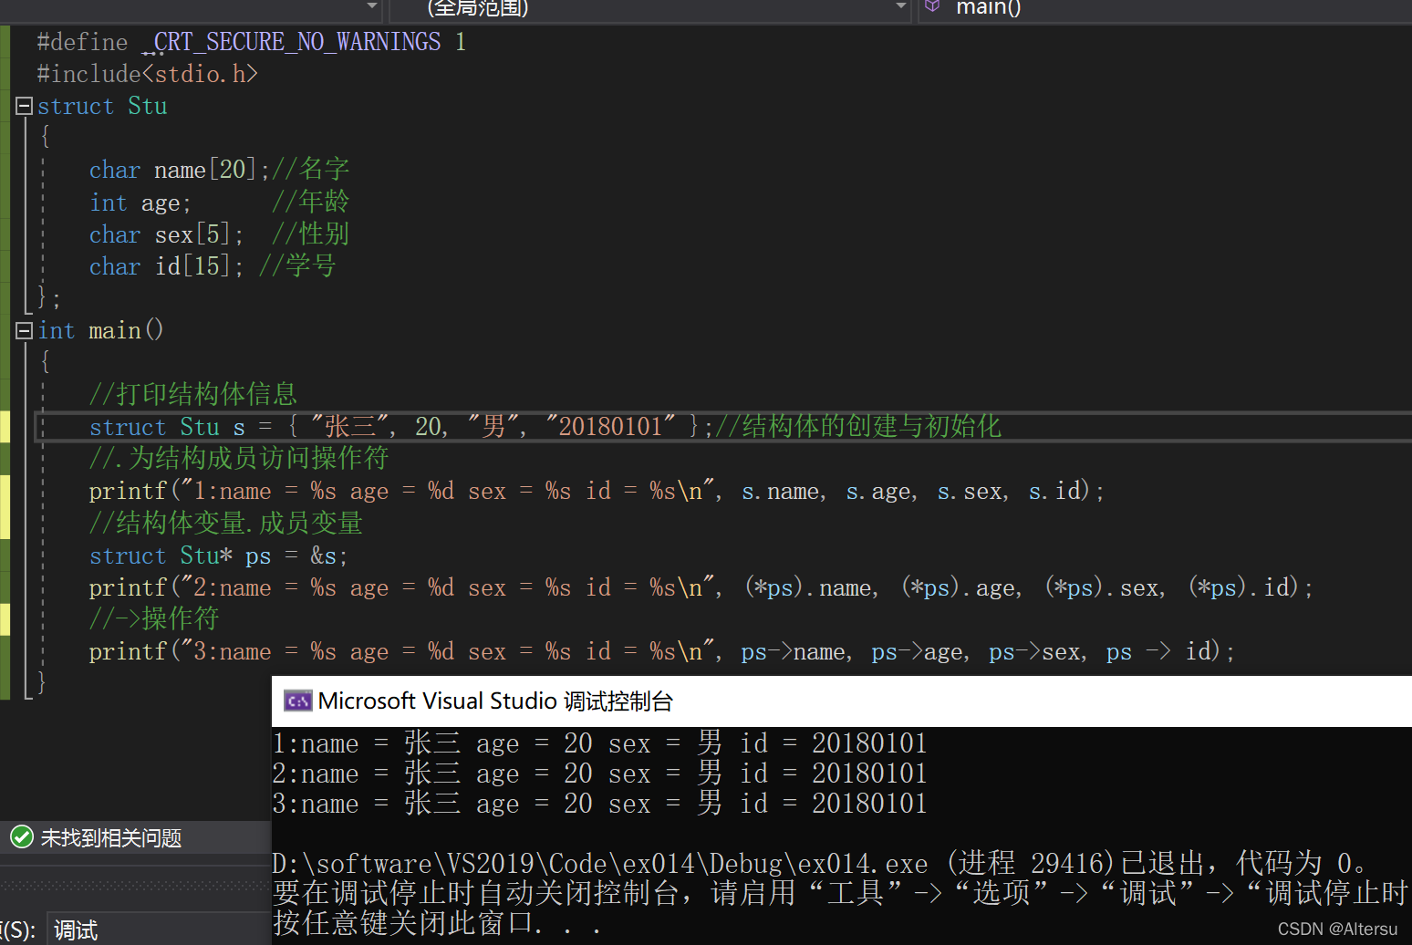Click the char name[20] declaration
This screenshot has width=1412, height=945.
(x=180, y=170)
